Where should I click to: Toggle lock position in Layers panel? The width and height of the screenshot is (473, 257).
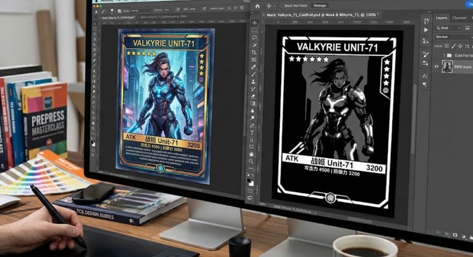coord(460,46)
